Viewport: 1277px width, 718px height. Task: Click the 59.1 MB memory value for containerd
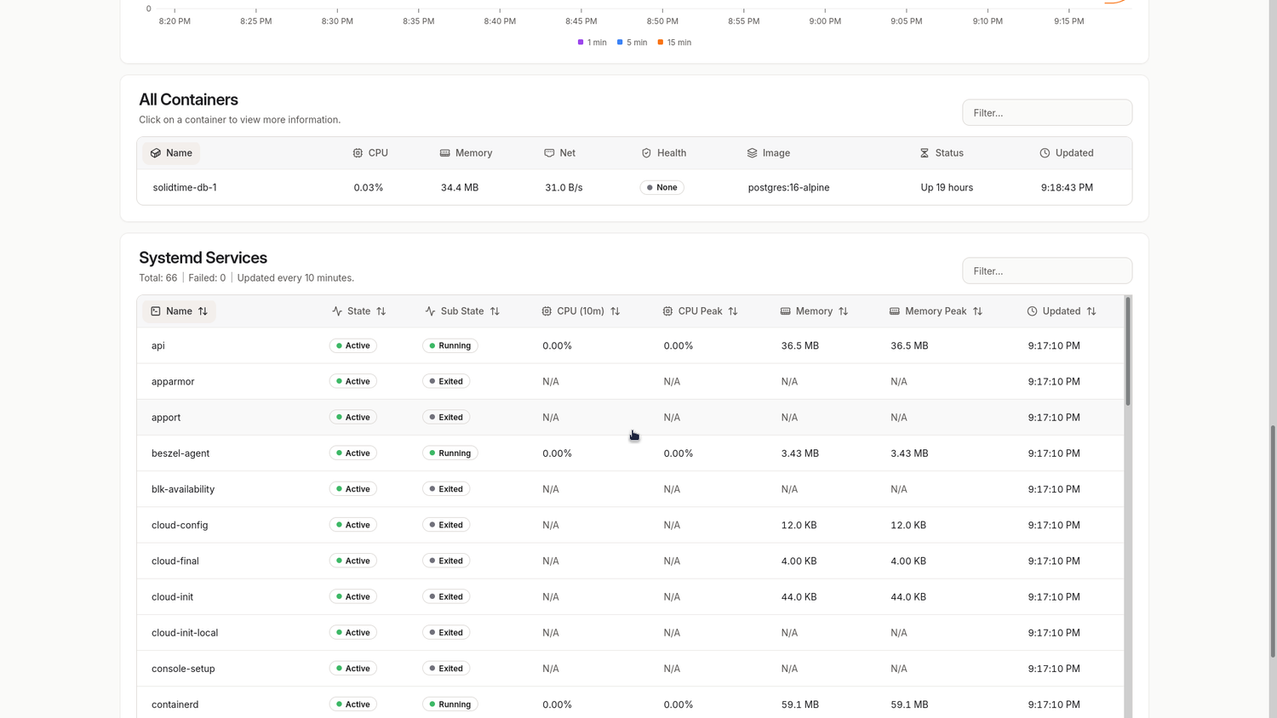click(x=799, y=704)
